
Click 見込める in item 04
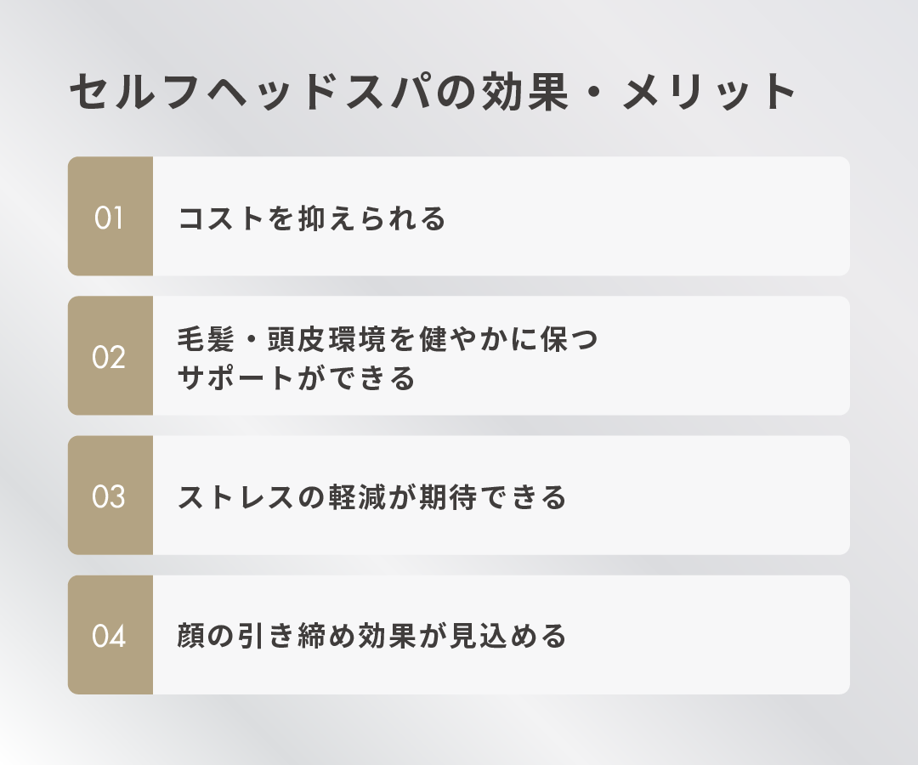click(507, 636)
